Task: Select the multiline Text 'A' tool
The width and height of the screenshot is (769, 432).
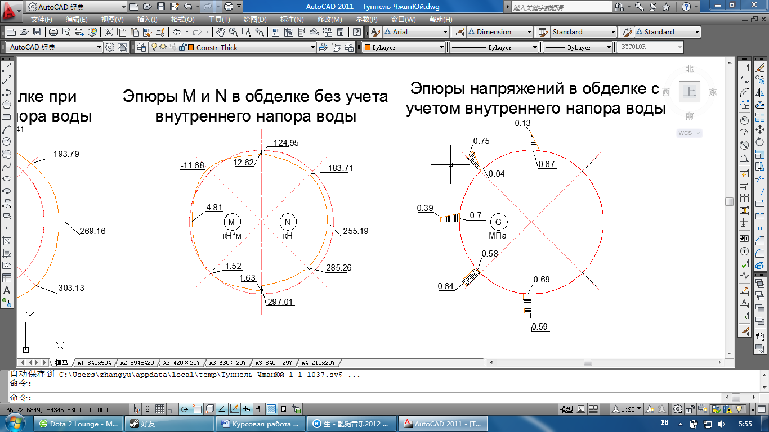Action: (x=7, y=291)
